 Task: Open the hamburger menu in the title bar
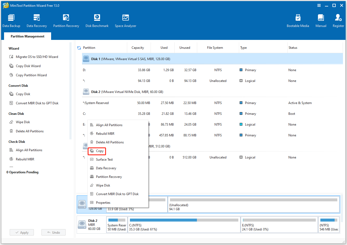(x=319, y=5)
